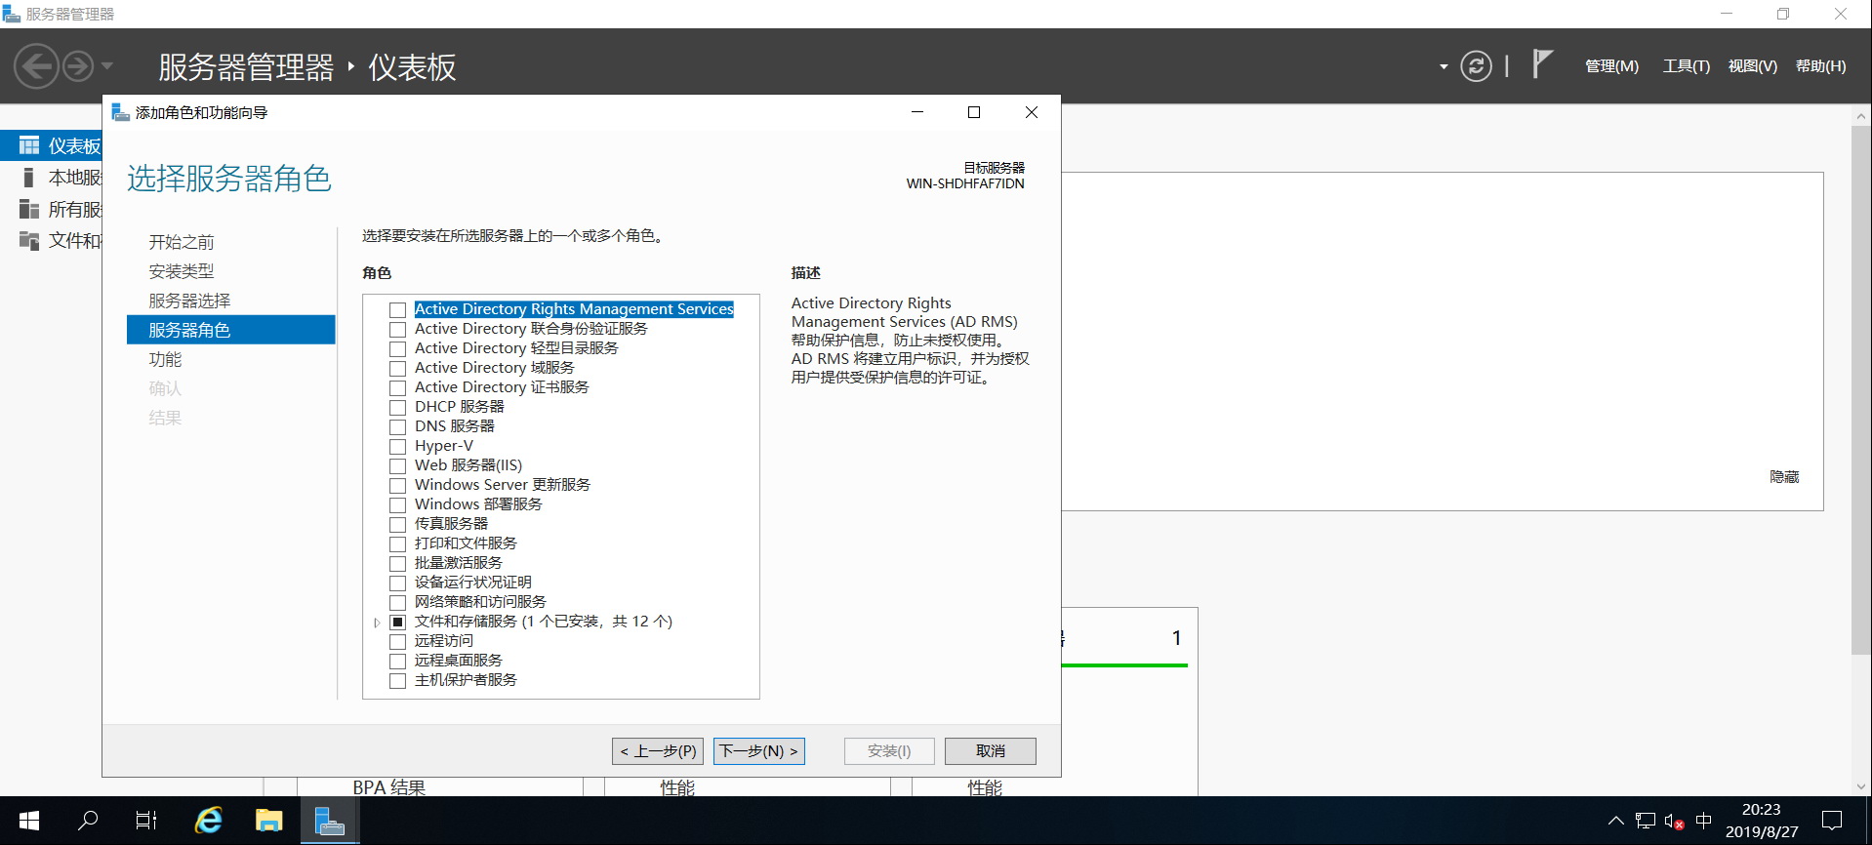Check Active Directory 域服务 role

tap(397, 369)
